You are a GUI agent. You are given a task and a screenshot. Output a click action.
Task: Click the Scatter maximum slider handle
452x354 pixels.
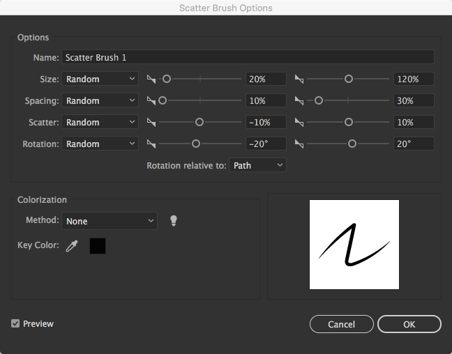tap(348, 122)
